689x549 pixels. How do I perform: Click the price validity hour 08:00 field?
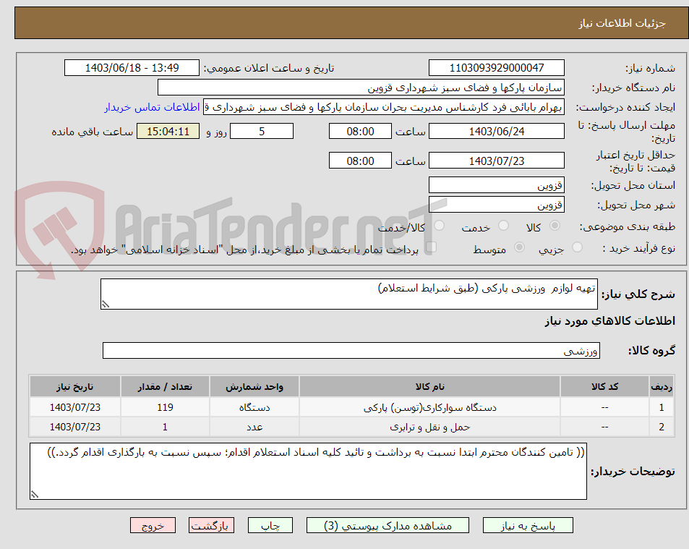360,161
